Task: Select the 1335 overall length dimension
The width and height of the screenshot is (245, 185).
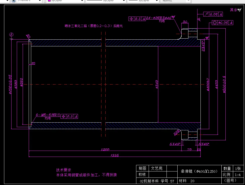Action: pyautogui.click(x=115, y=155)
